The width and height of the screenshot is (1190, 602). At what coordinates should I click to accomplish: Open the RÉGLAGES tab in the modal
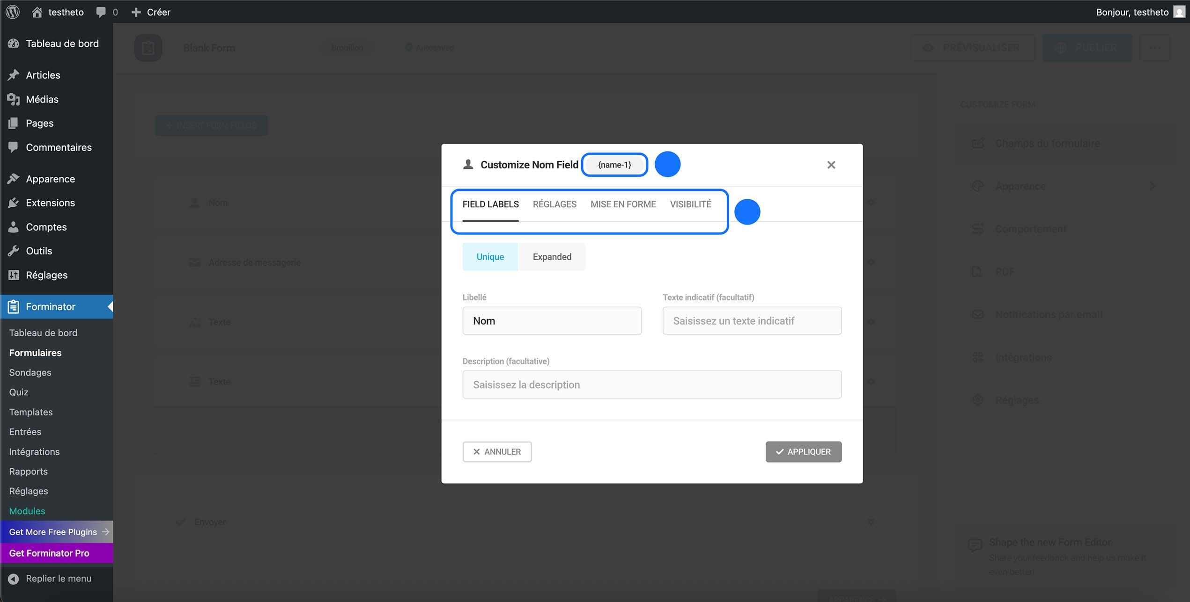pyautogui.click(x=554, y=204)
